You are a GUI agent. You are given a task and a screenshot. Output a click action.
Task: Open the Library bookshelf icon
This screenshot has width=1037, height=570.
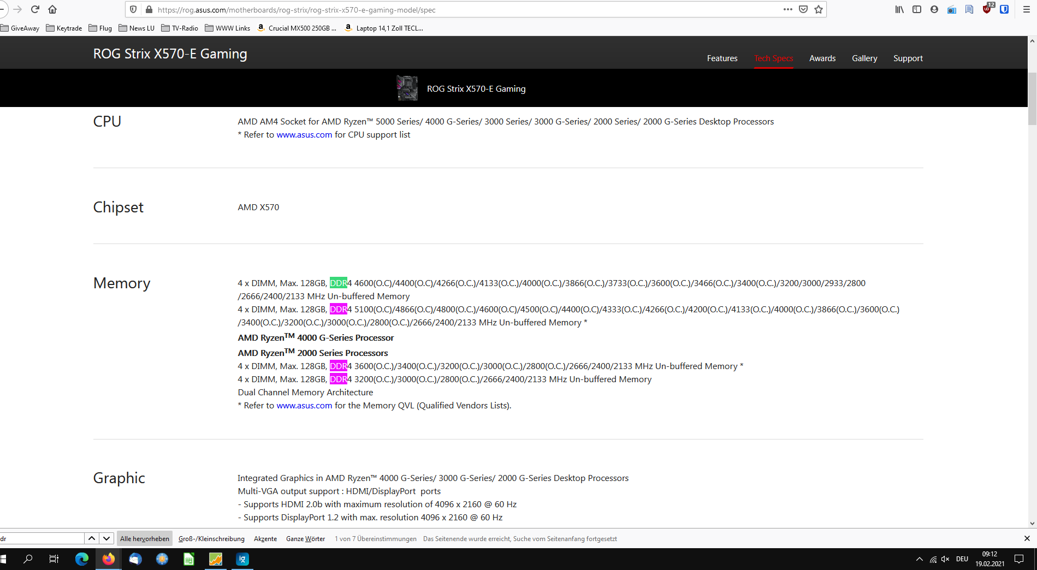899,9
